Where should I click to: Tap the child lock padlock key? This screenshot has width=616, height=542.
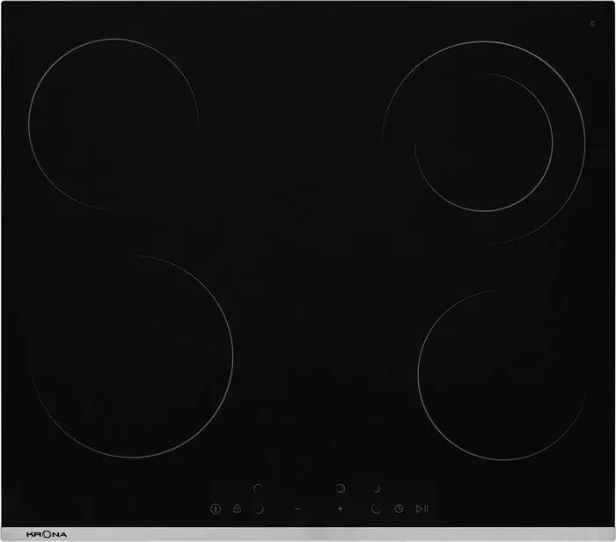coord(237,509)
